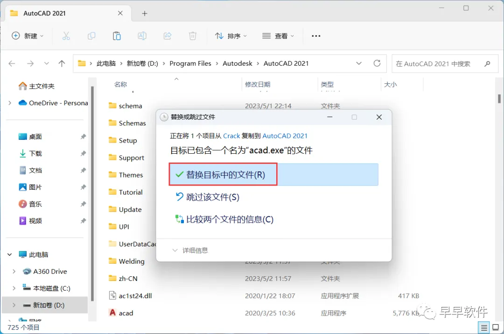
Task: Open 图片 pictures quick access item
Action: [x=30, y=187]
